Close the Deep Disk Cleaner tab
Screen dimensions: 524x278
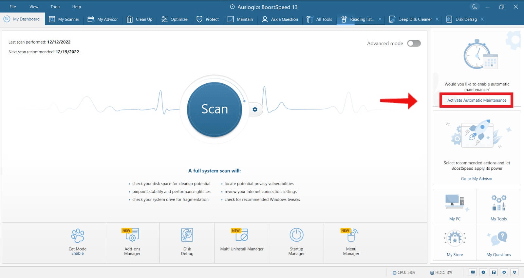coord(437,19)
